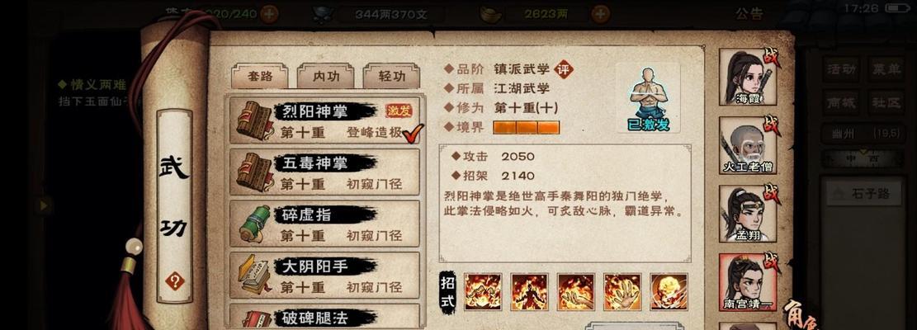Expand the left side panel arrow

pyautogui.click(x=43, y=205)
